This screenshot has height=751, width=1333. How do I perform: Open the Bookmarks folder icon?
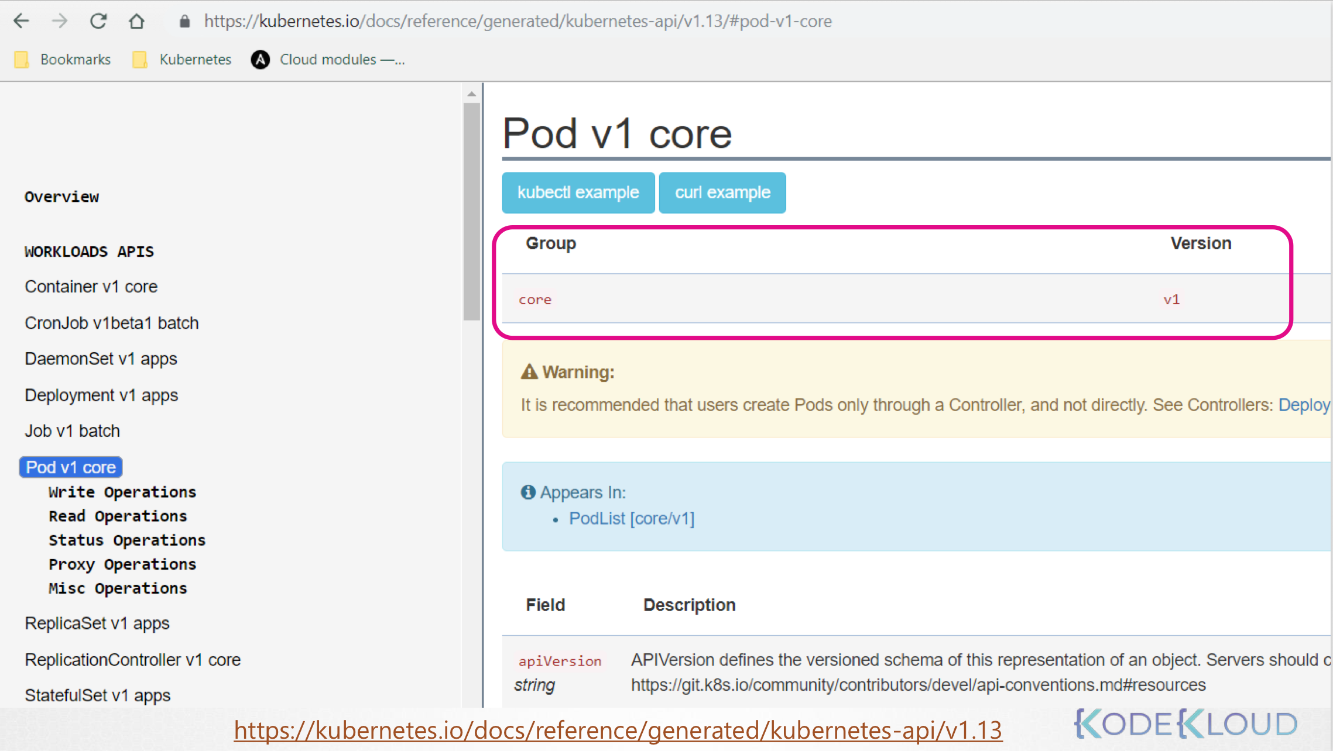tap(22, 60)
